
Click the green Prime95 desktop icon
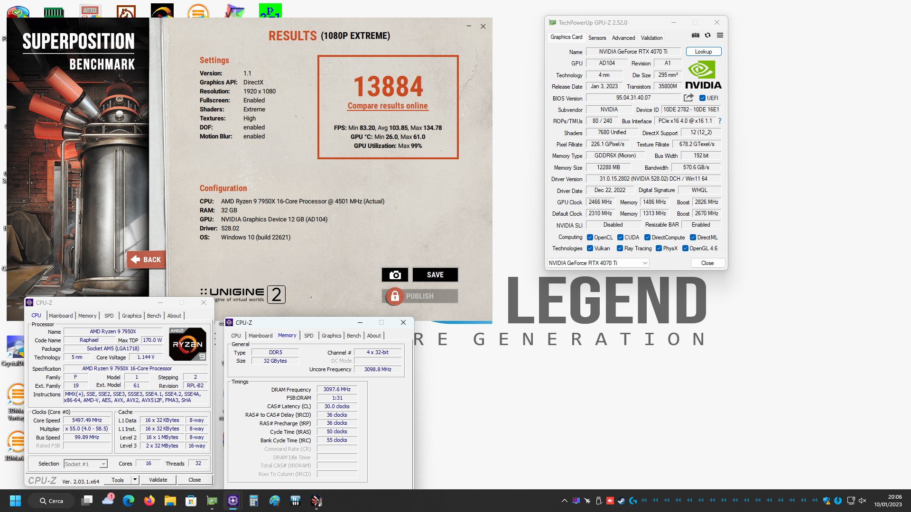point(270,10)
